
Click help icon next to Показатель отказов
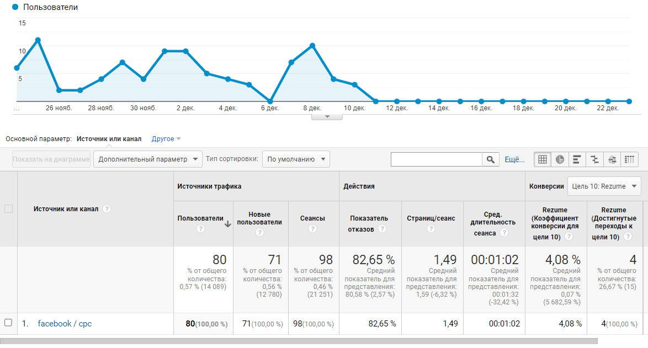(x=382, y=229)
